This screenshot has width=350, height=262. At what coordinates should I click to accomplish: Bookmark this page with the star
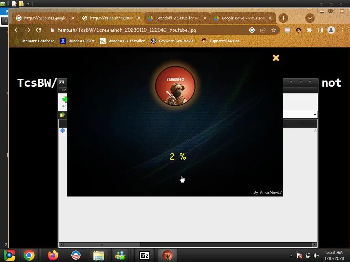(x=274, y=30)
